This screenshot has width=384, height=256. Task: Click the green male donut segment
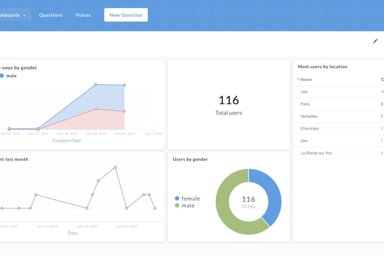[224, 211]
